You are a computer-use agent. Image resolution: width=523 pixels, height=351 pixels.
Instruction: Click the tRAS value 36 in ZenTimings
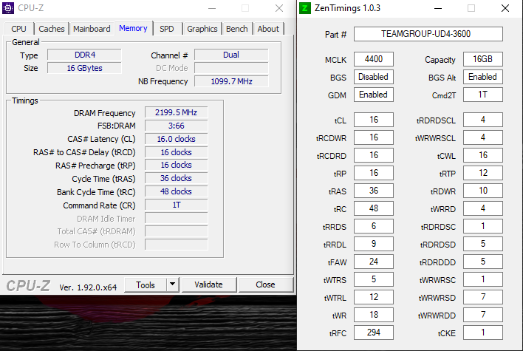374,191
